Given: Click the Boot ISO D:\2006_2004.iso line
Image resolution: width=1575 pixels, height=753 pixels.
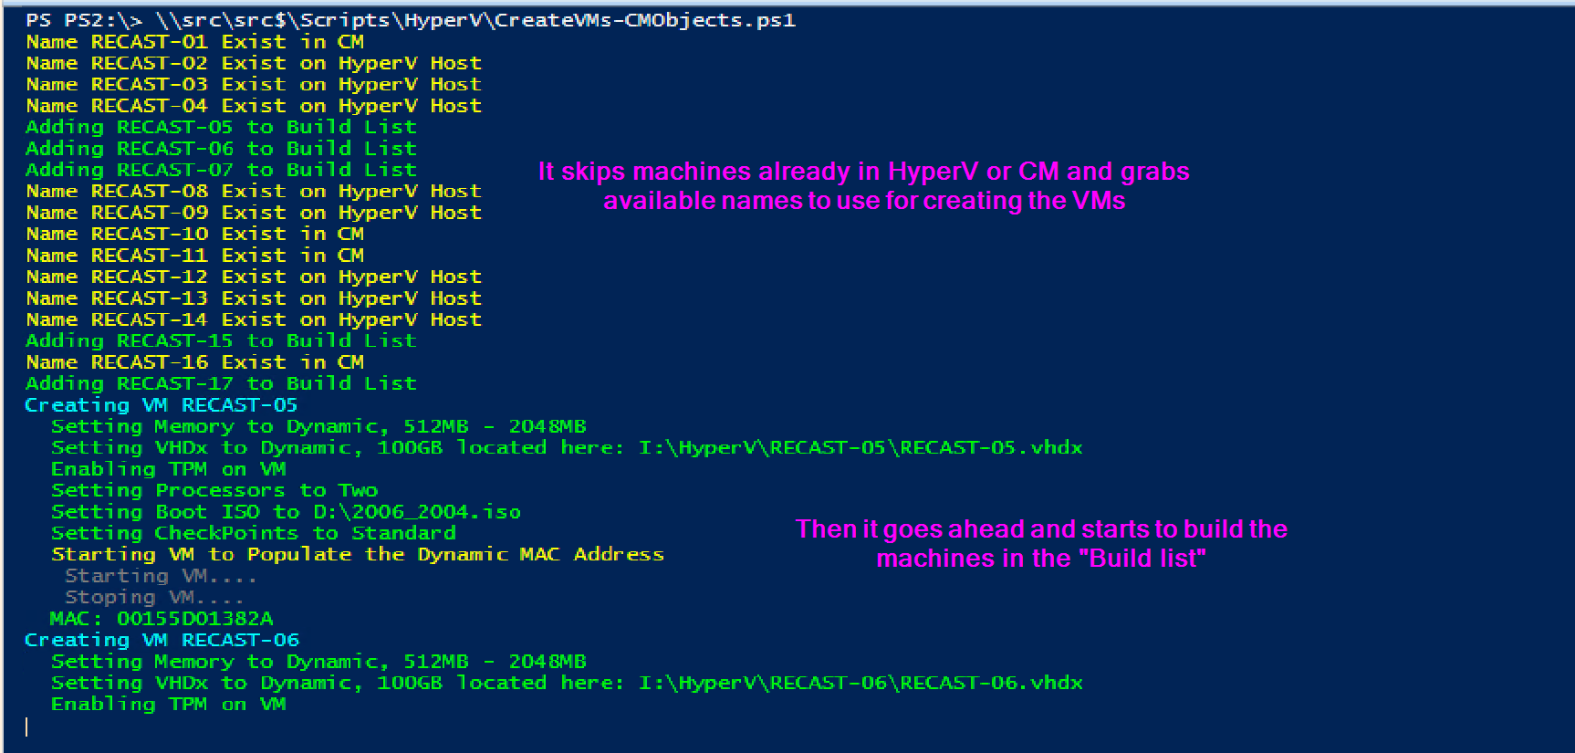Looking at the screenshot, I should [x=286, y=512].
